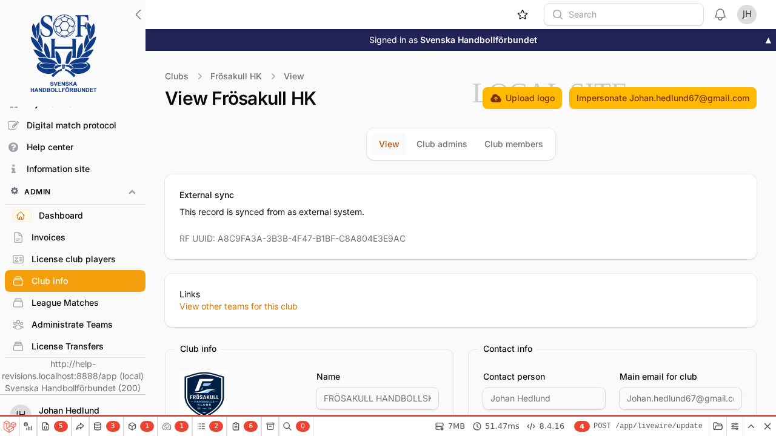The height and width of the screenshot is (436, 776).
Task: Open the debugbar route arrow icon
Action: [80, 426]
